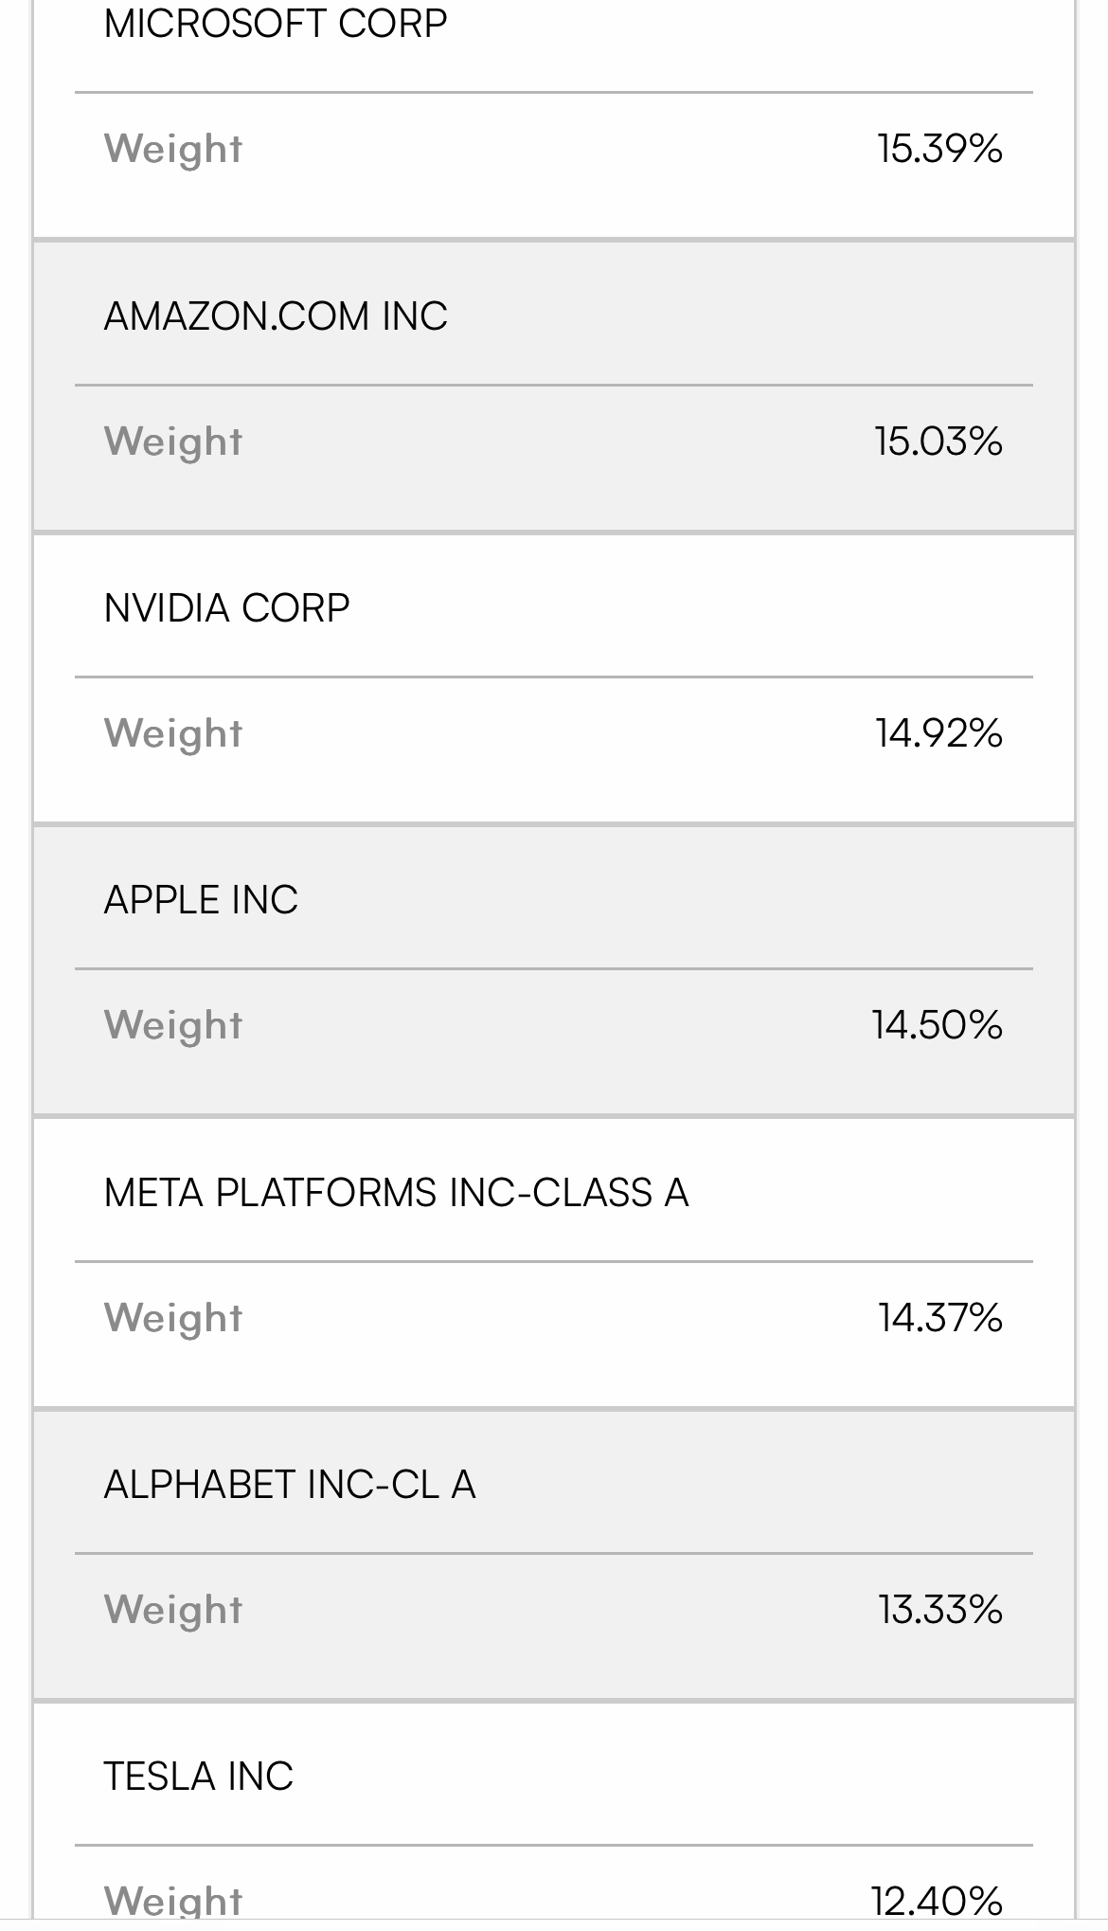The image size is (1108, 1931).
Task: Select the AMAZON.COM INC holding name
Action: pyautogui.click(x=276, y=316)
